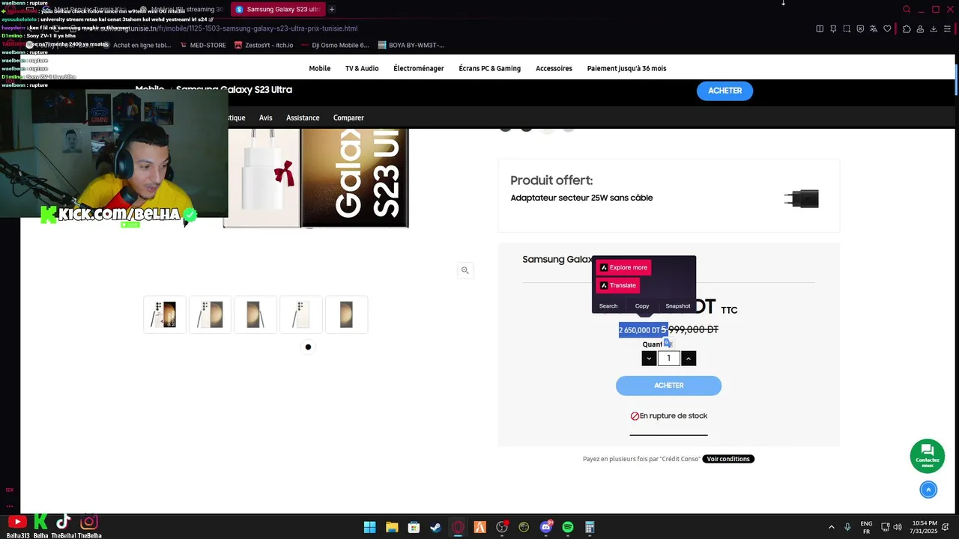Open the Accessoires menu category

(554, 68)
